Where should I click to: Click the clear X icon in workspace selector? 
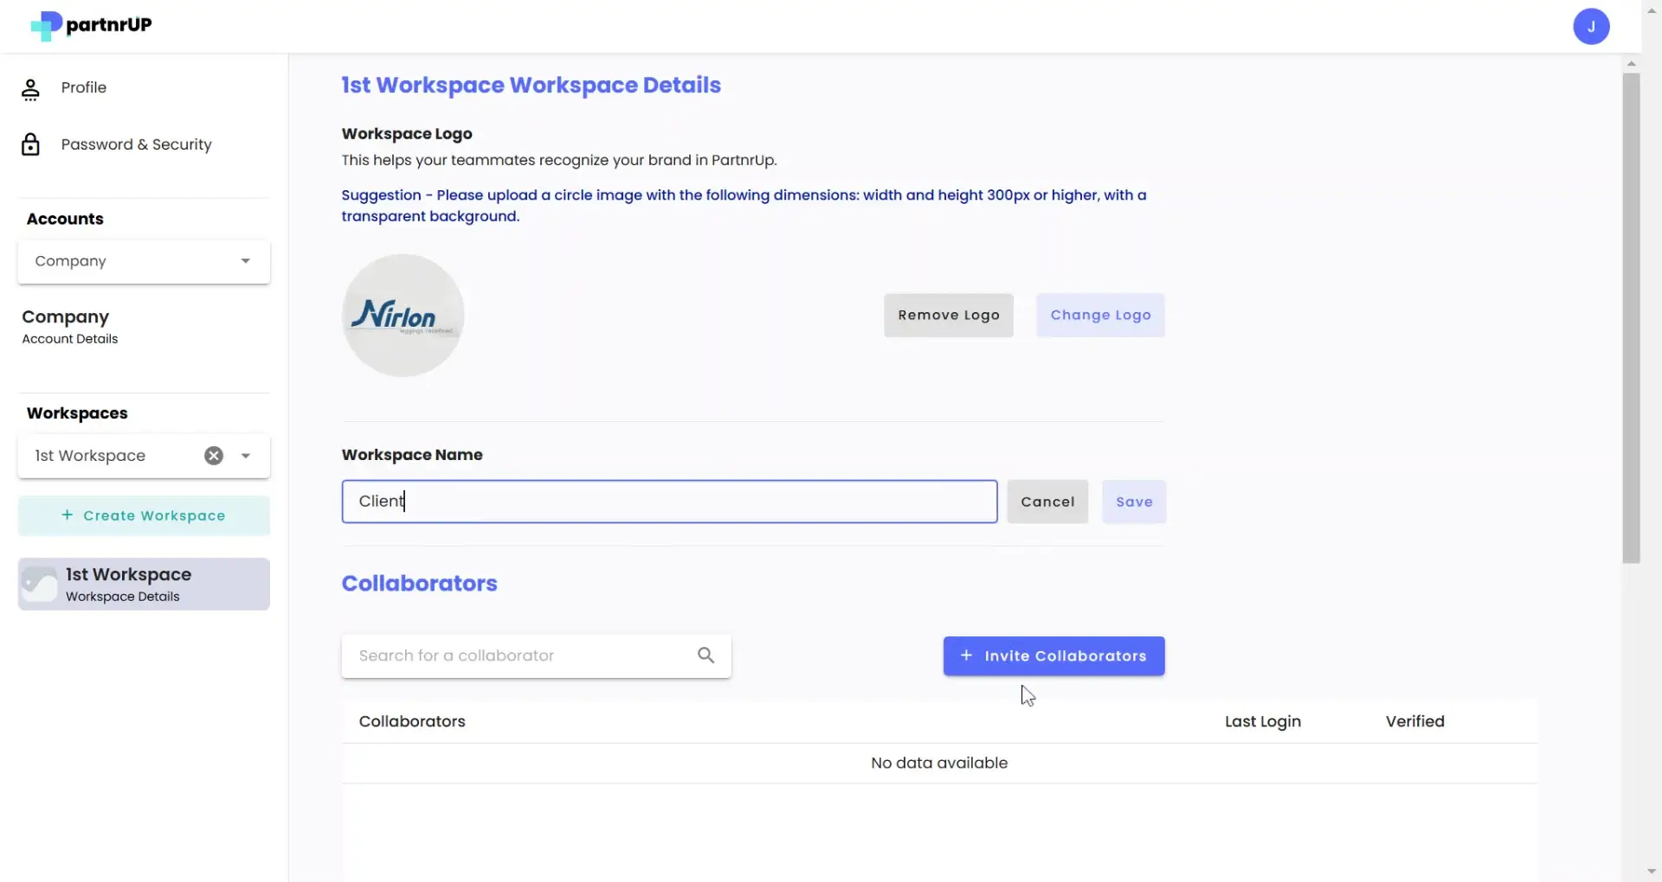pyautogui.click(x=213, y=456)
